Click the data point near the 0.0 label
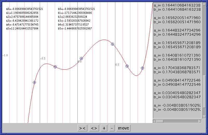 tap(81, 58)
